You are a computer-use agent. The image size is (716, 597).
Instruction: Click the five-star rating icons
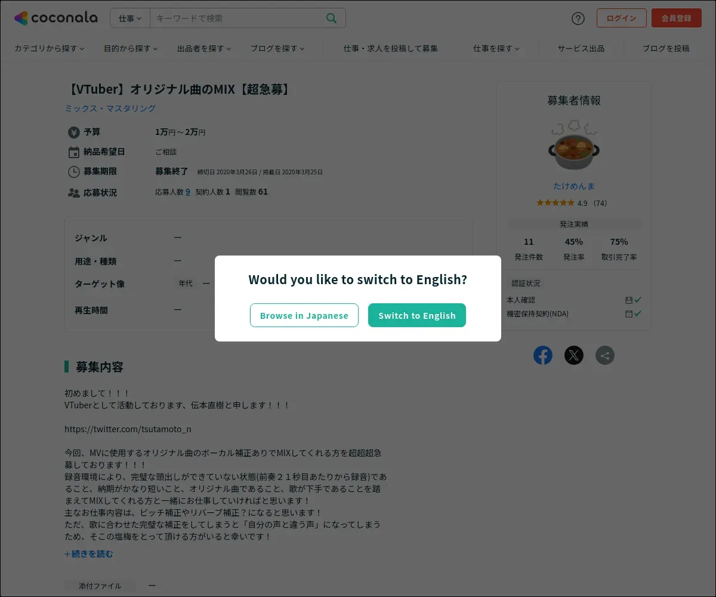coord(555,203)
